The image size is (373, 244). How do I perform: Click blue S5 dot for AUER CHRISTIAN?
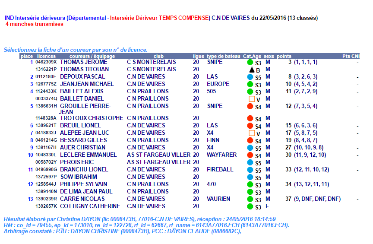tap(250, 148)
